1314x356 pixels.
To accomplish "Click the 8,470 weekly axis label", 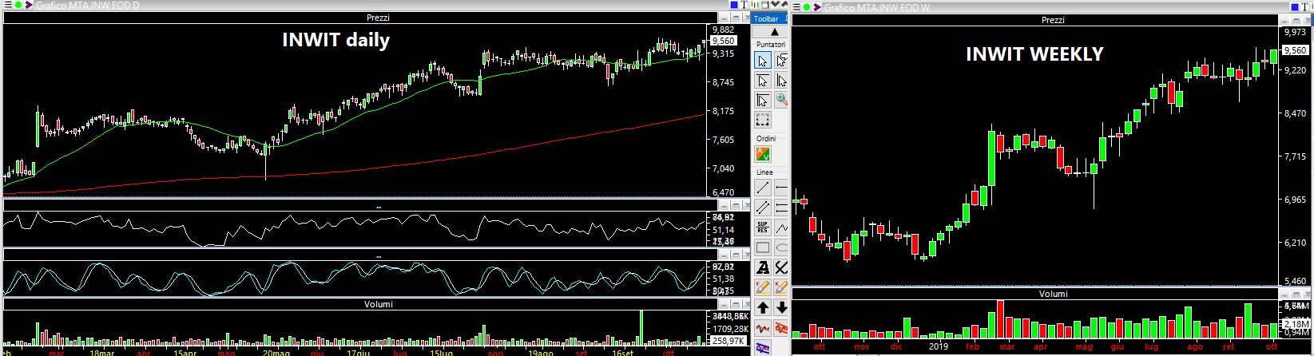I will (1293, 114).
